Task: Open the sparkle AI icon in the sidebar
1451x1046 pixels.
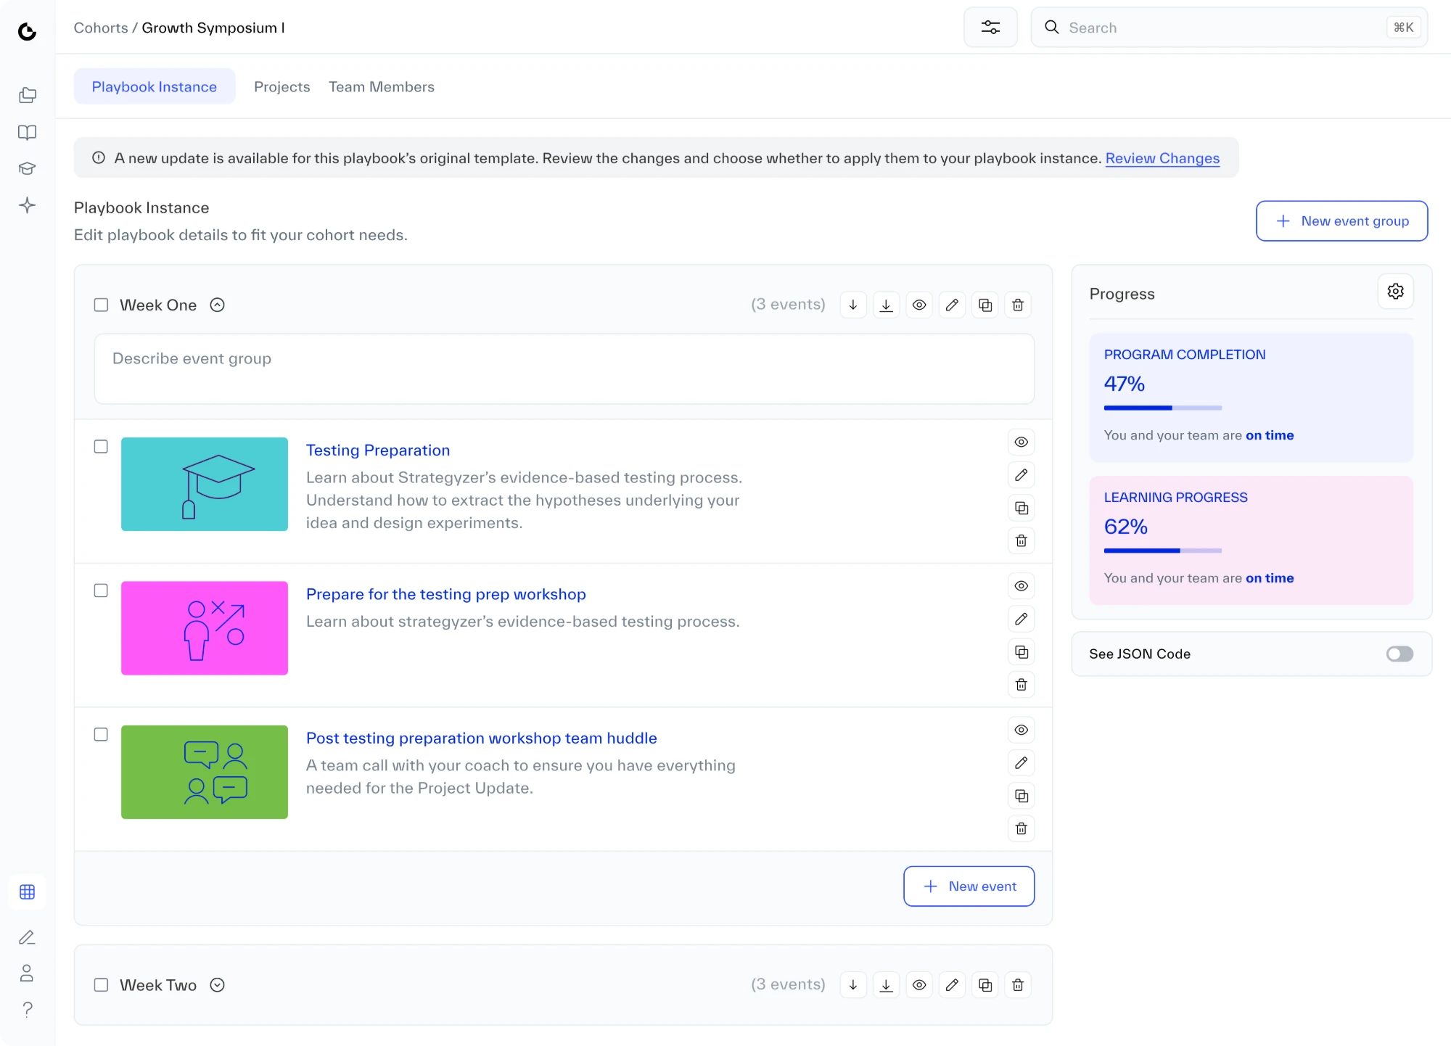Action: pos(27,205)
